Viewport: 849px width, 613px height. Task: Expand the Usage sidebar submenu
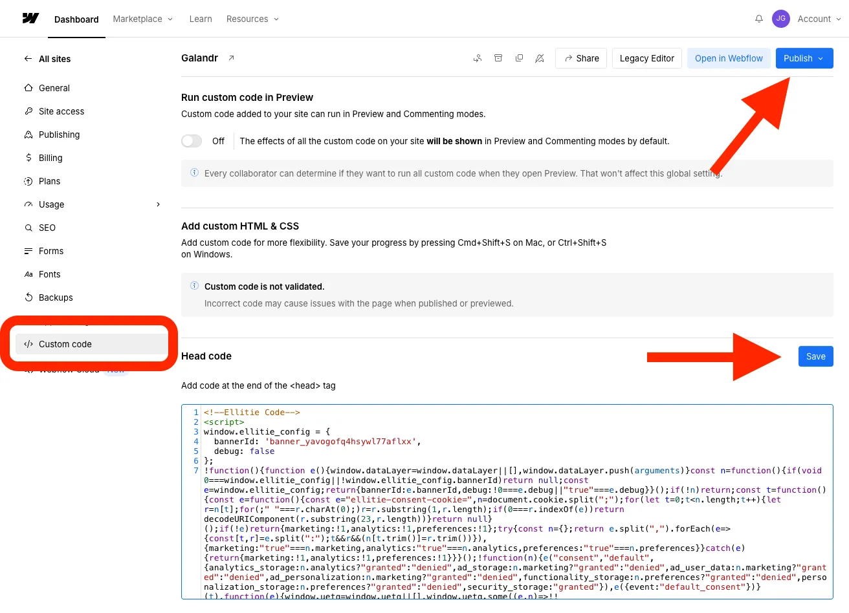[x=158, y=204]
